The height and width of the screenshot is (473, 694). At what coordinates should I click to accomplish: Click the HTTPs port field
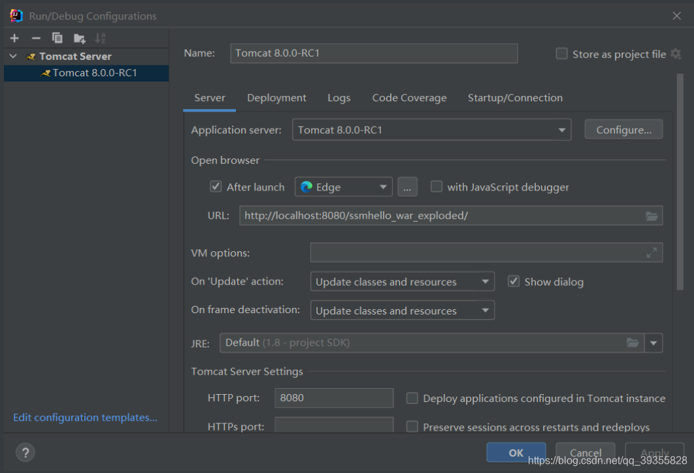point(334,425)
